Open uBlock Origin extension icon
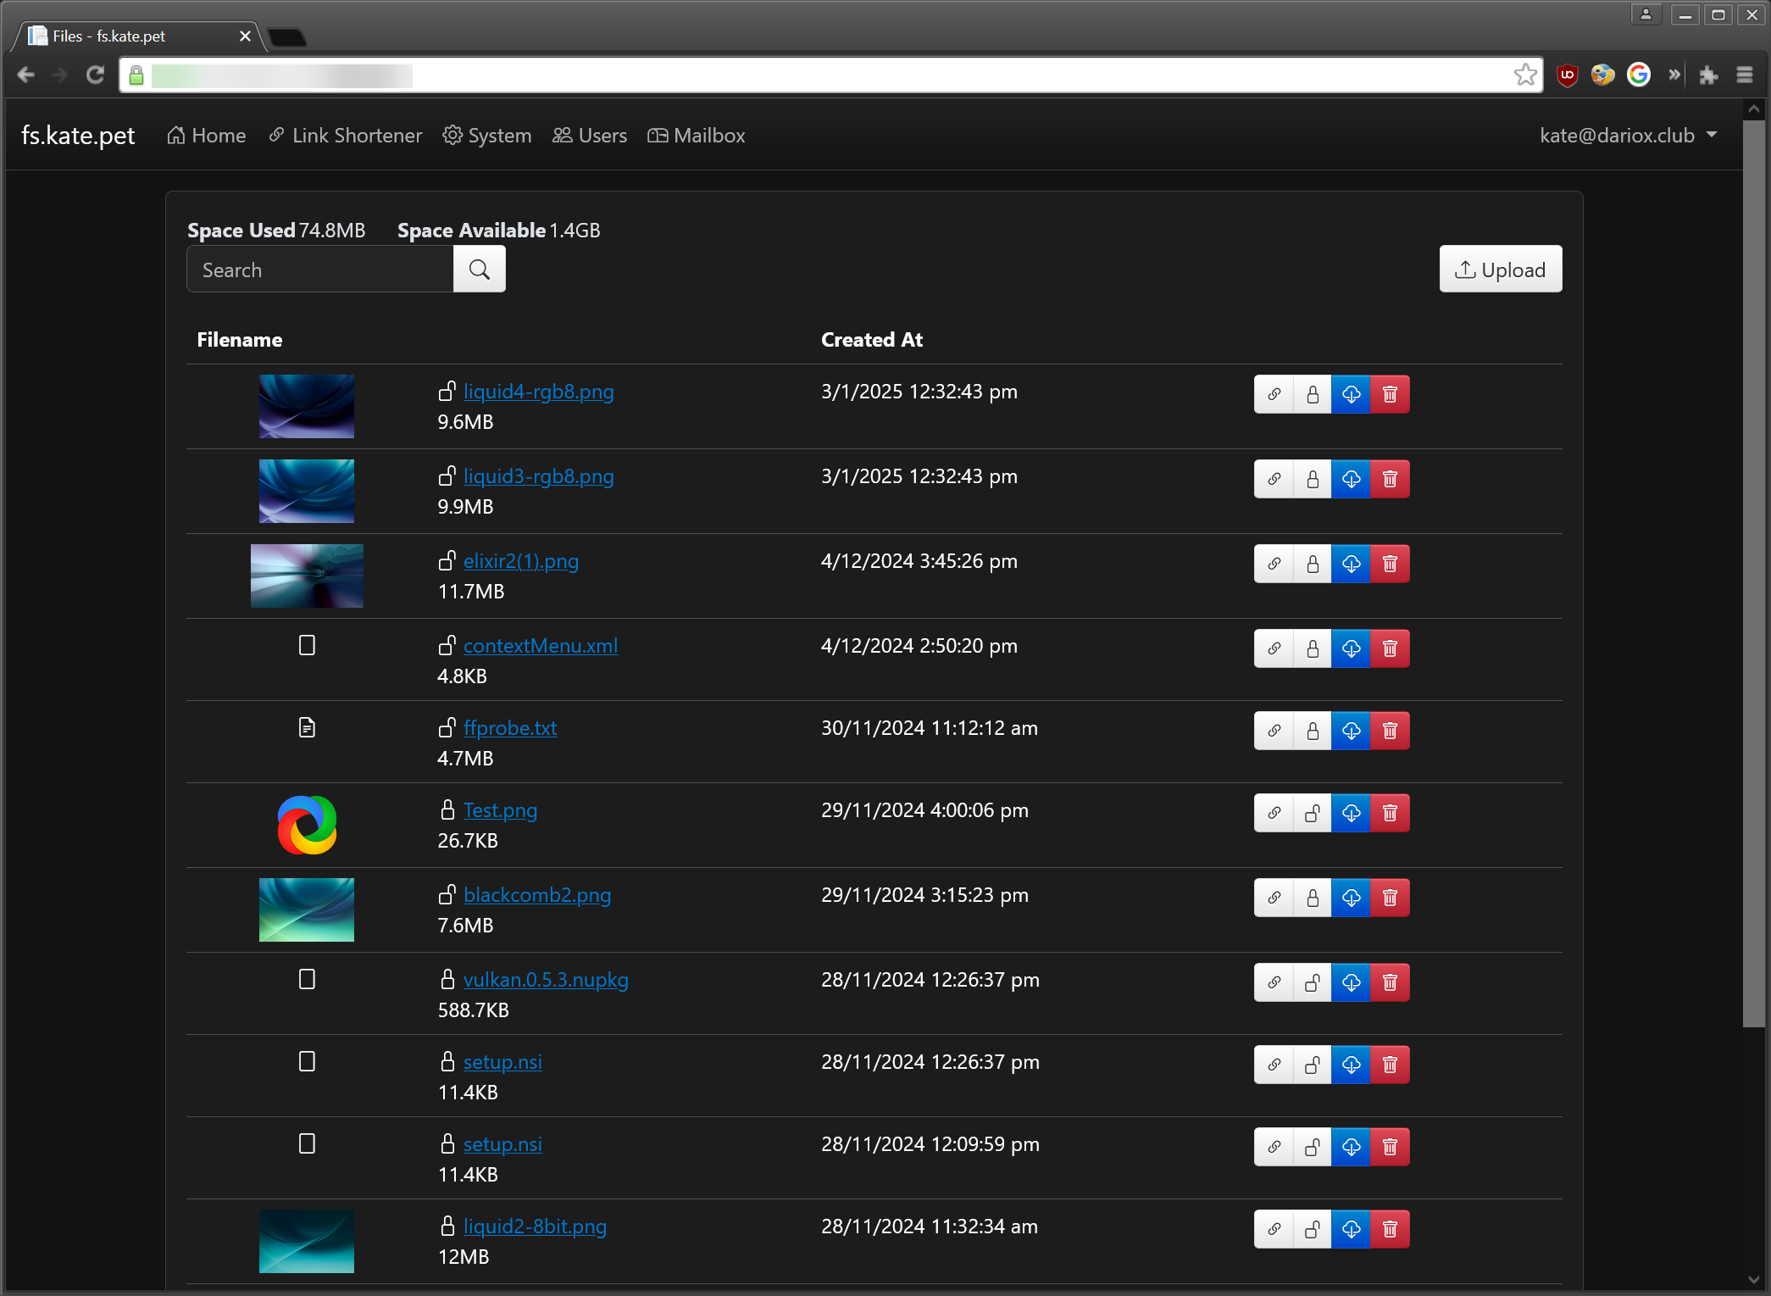The width and height of the screenshot is (1771, 1296). click(x=1567, y=75)
